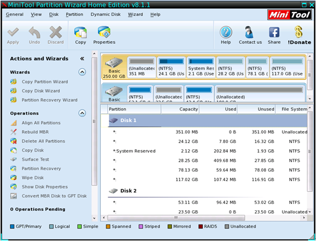Click the dollar-sign Donate icon
The image size is (316, 241).
click(x=299, y=32)
